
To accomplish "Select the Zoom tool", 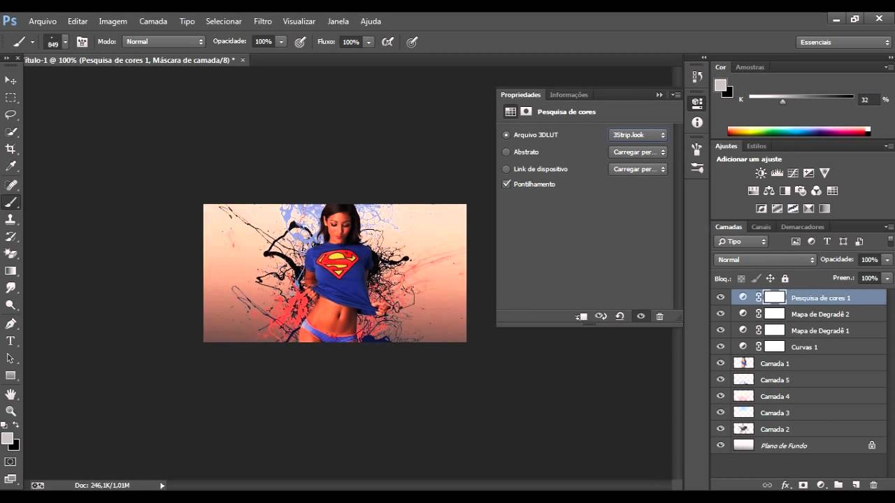I will point(10,411).
